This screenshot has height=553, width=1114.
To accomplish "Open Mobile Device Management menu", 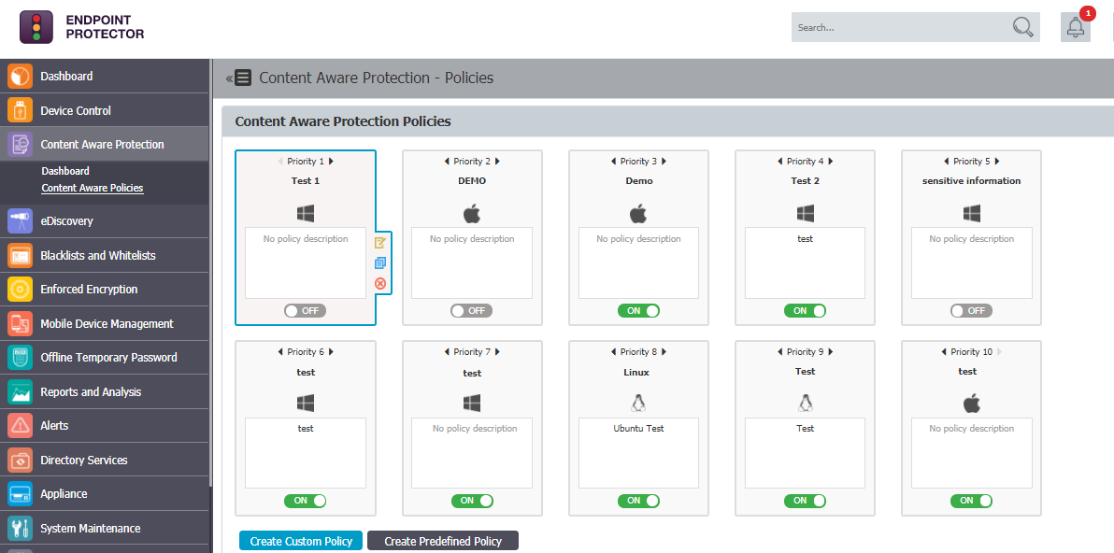I will pos(107,324).
